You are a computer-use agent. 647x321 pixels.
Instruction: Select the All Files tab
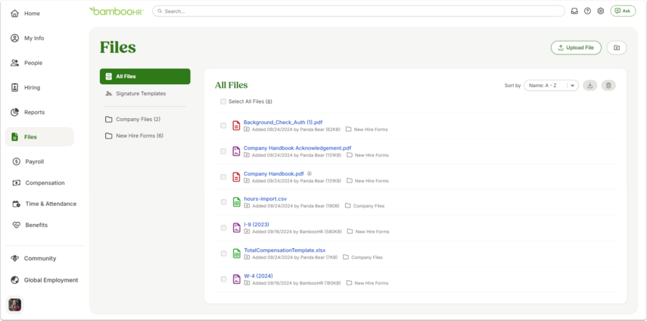(145, 76)
